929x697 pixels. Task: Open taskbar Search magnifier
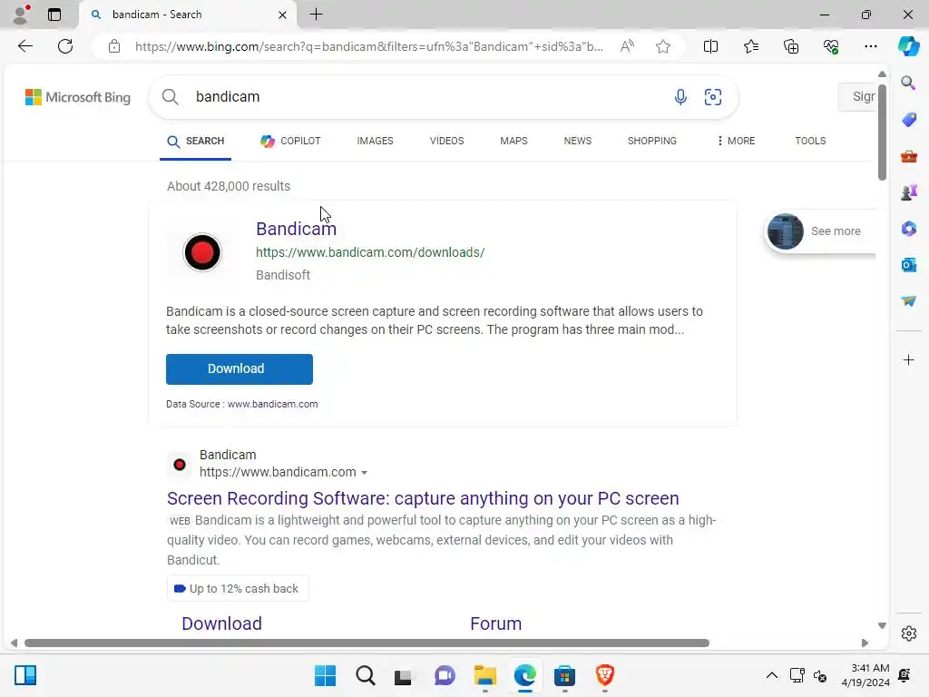(x=365, y=675)
